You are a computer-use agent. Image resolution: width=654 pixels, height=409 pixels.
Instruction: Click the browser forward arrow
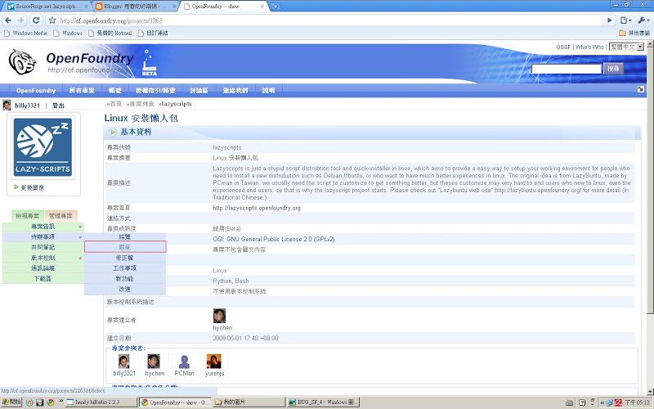coord(20,20)
